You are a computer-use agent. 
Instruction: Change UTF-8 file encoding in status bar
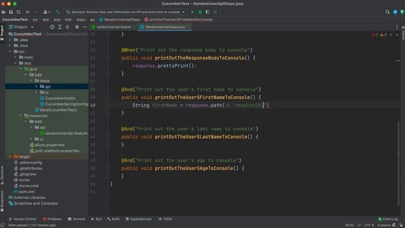click(x=369, y=225)
